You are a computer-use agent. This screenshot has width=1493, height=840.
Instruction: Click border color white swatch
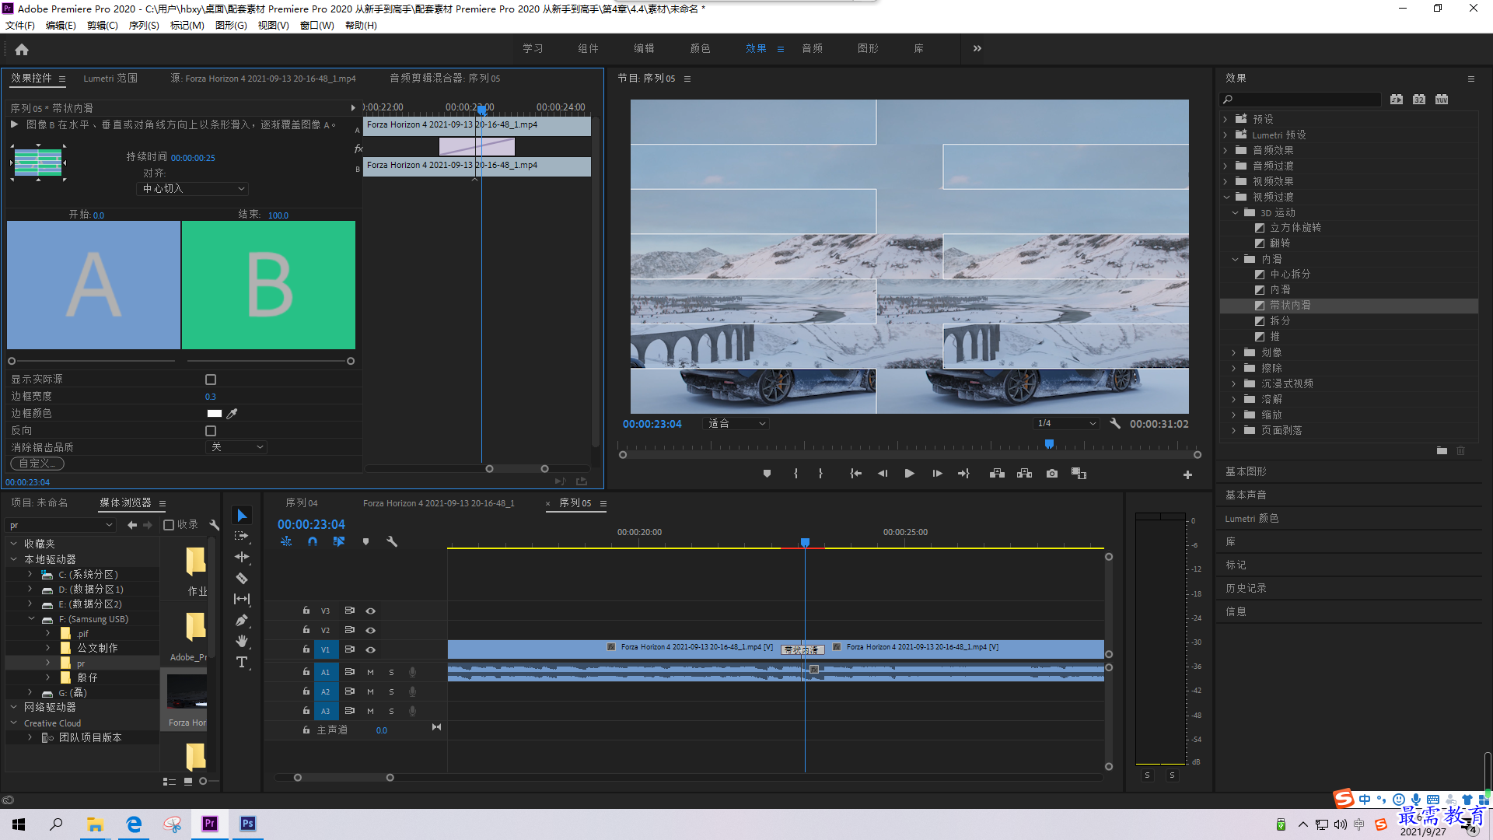pyautogui.click(x=214, y=413)
